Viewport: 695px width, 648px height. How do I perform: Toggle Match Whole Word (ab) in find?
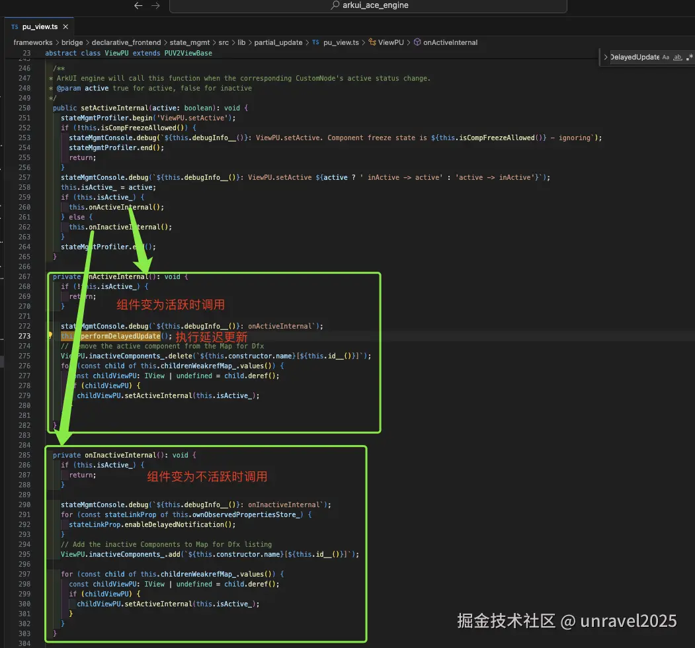pos(678,57)
